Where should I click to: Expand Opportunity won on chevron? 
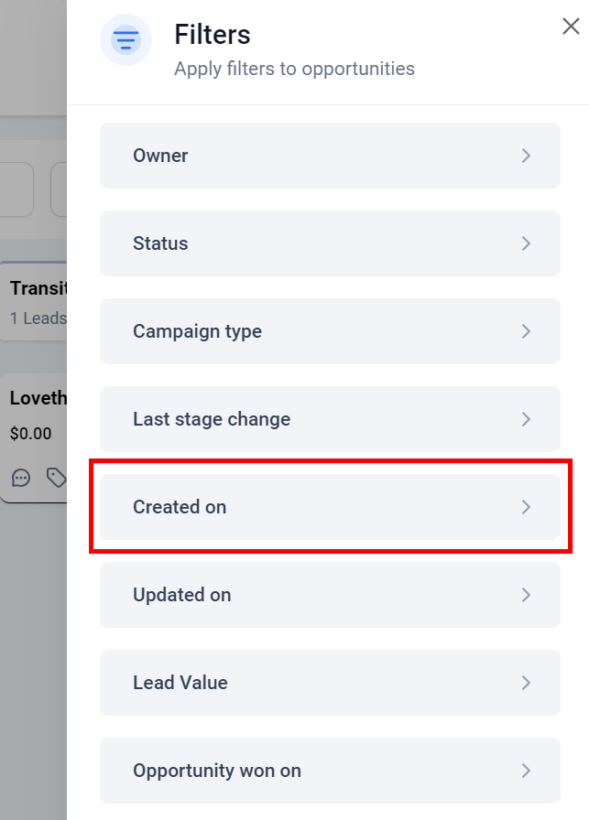tap(526, 771)
